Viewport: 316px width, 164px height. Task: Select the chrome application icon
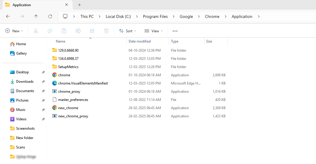coord(54,75)
